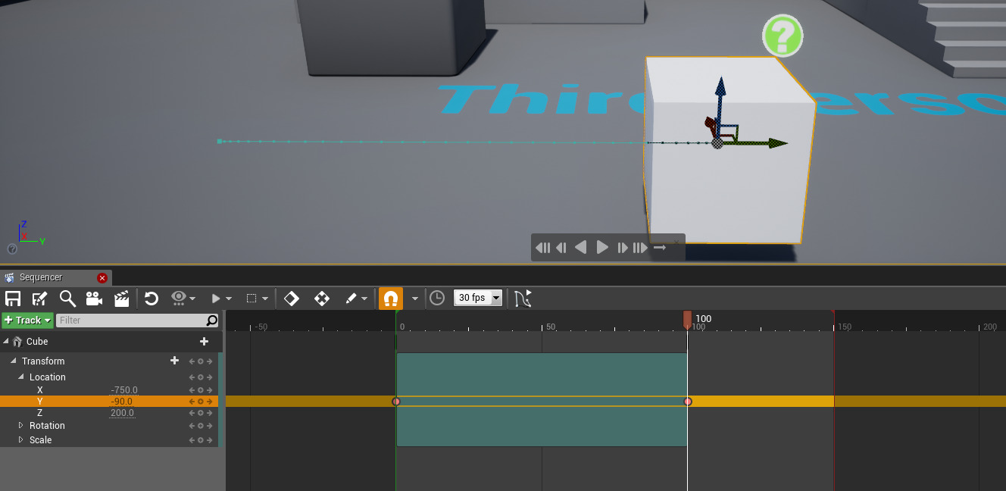Open the playback clock options
1006x491 pixels.
pyautogui.click(x=437, y=298)
